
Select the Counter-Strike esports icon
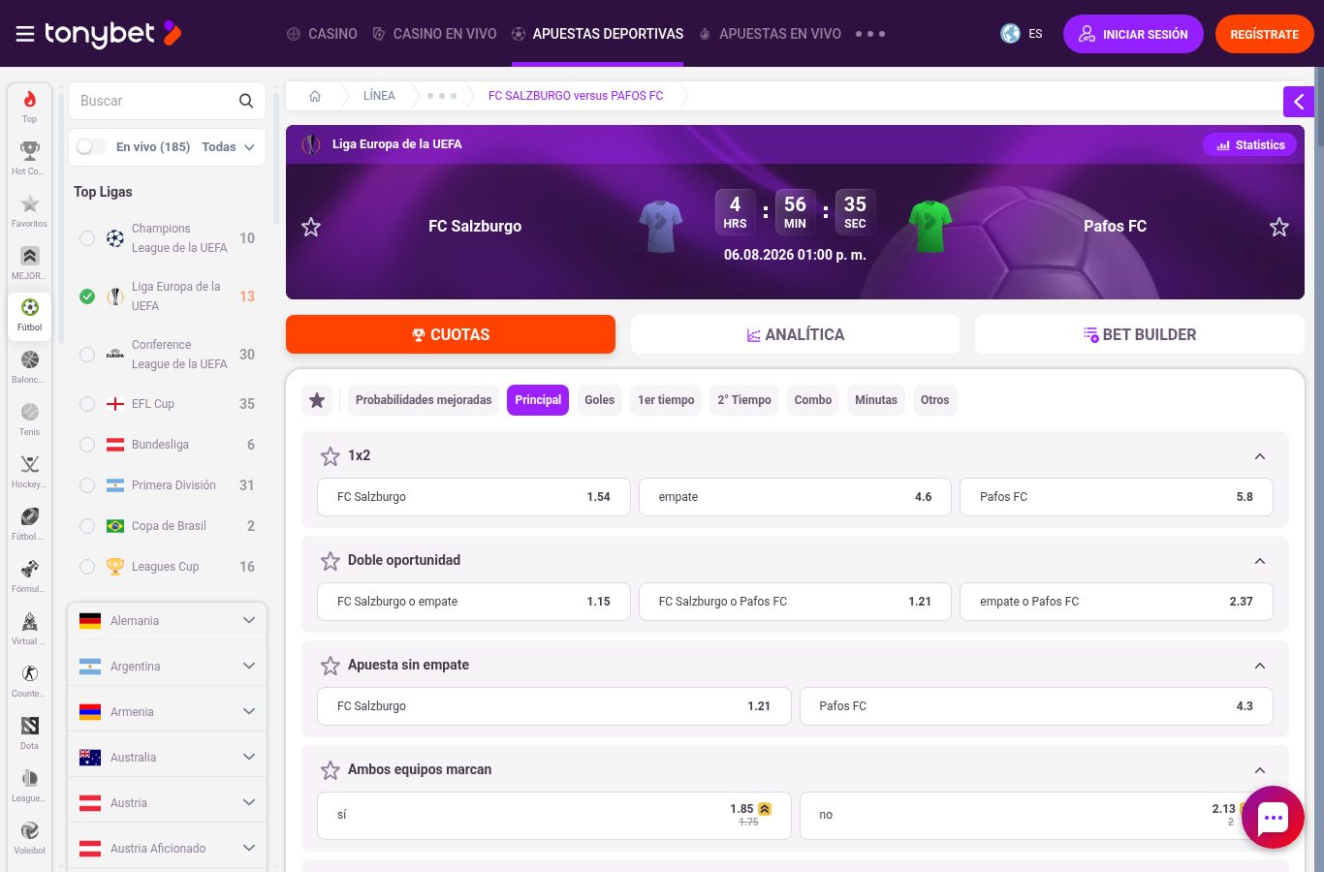30,681
